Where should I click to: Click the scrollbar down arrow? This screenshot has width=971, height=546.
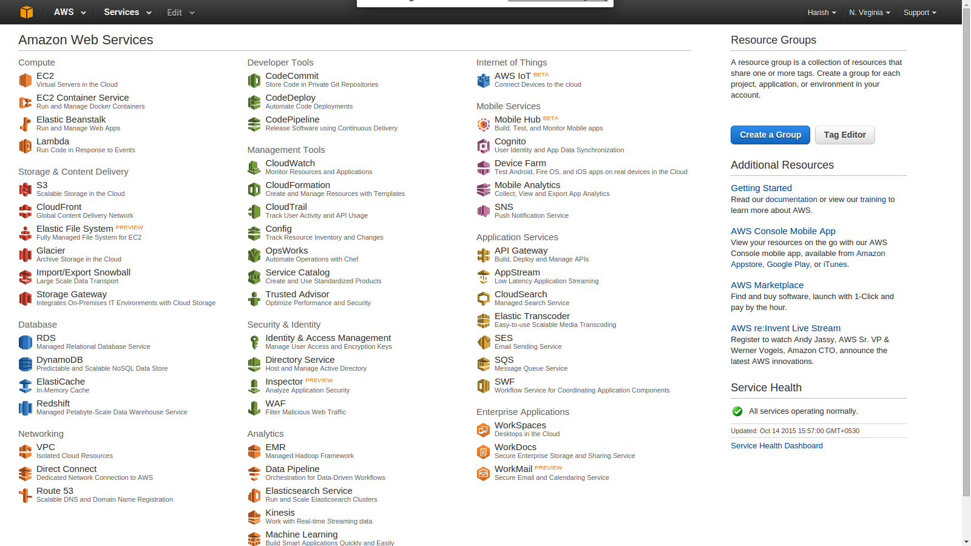click(x=966, y=541)
